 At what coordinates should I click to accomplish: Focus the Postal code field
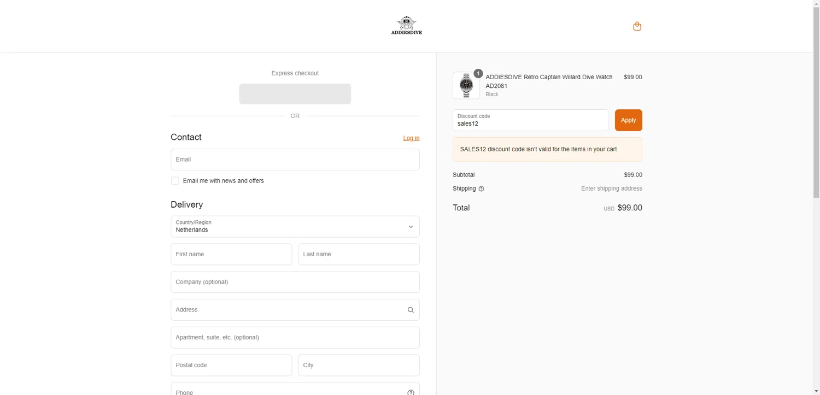coord(231,365)
